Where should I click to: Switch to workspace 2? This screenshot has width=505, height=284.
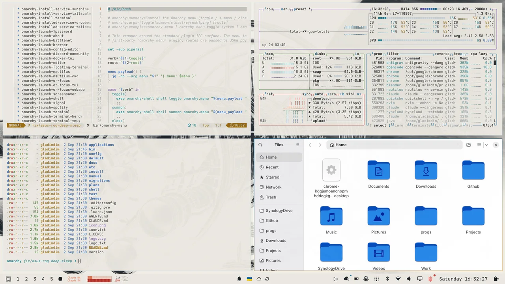(x=26, y=279)
